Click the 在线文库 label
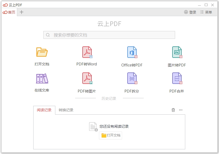The image size is (219, 154). [42, 90]
